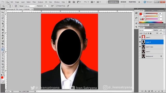The width and height of the screenshot is (166, 93).
Task: Open the Image menu
Action: click(x=17, y=2)
